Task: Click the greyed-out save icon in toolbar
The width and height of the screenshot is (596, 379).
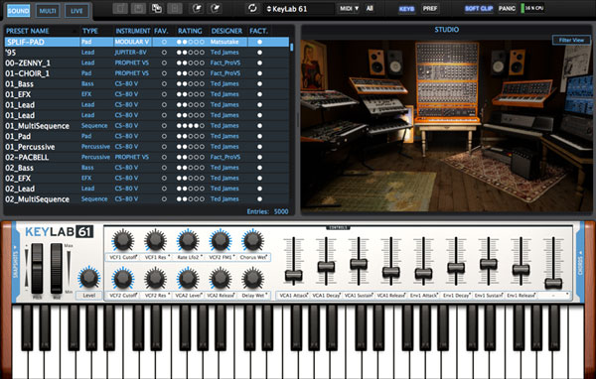Action: click(x=138, y=8)
